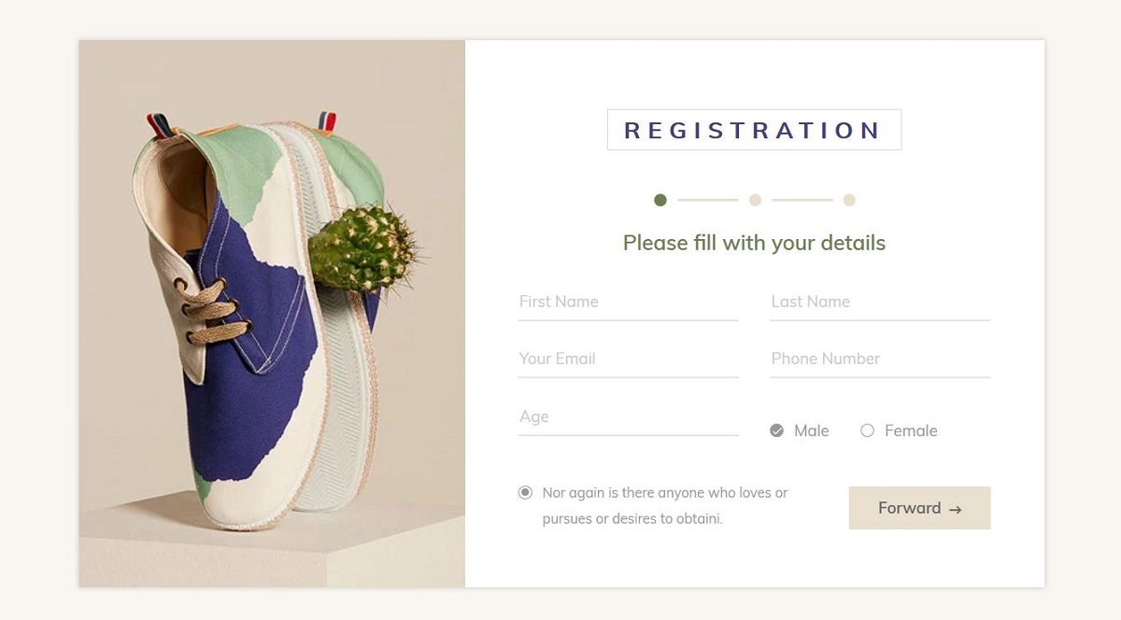Click the third step indicator dot
The image size is (1121, 620).
click(849, 200)
